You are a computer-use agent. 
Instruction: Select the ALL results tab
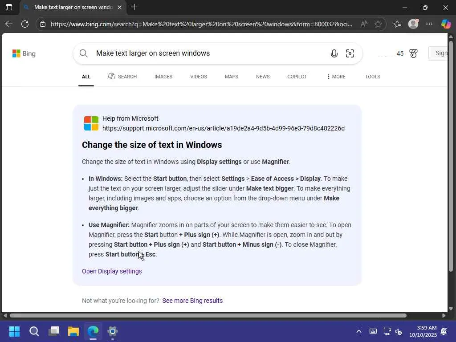pyautogui.click(x=86, y=77)
